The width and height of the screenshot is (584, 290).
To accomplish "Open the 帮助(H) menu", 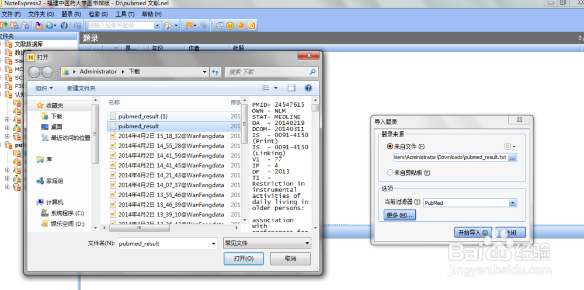I will tap(152, 14).
